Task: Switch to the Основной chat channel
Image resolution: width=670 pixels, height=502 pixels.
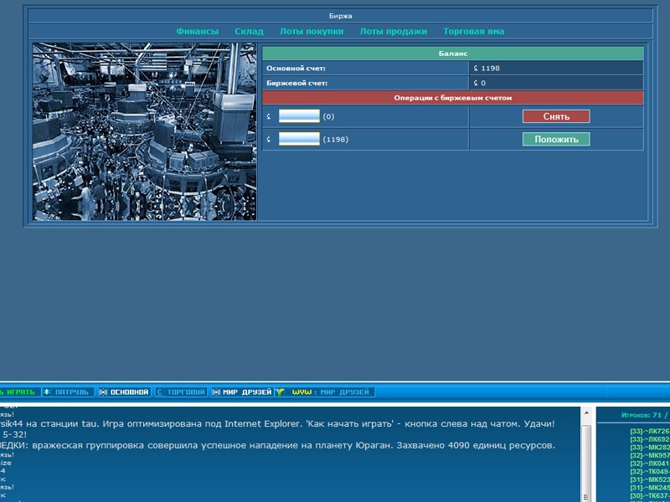Action: pyautogui.click(x=124, y=392)
